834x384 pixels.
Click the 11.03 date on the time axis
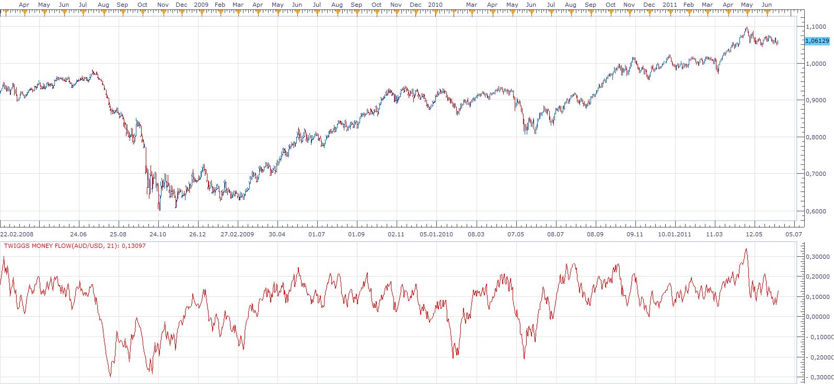pyautogui.click(x=714, y=234)
